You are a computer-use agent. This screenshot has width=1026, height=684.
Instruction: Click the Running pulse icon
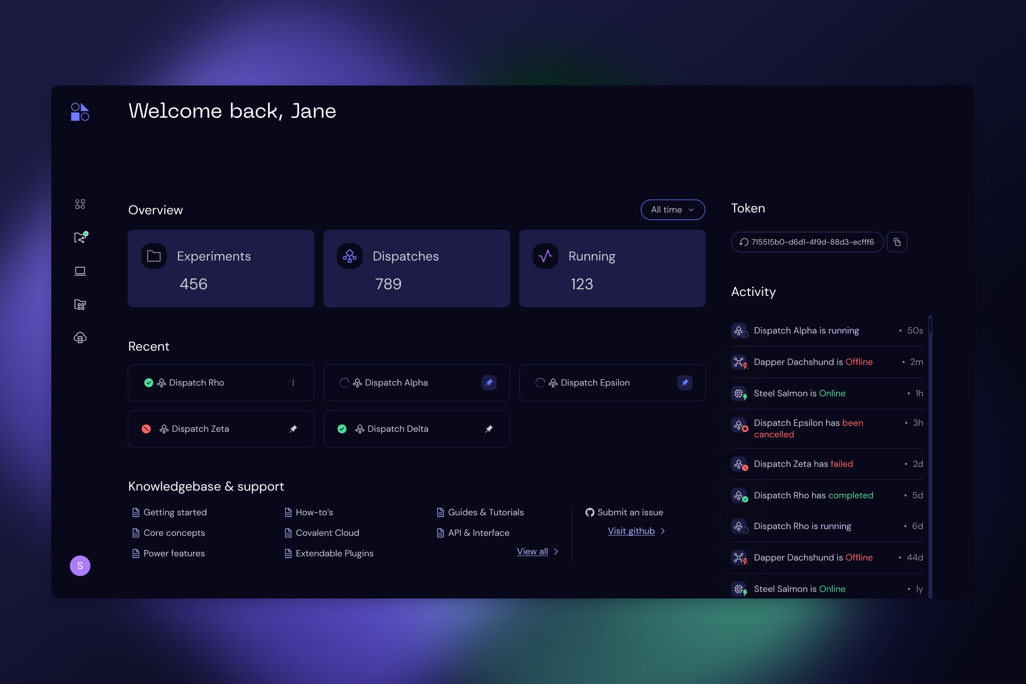tap(545, 255)
